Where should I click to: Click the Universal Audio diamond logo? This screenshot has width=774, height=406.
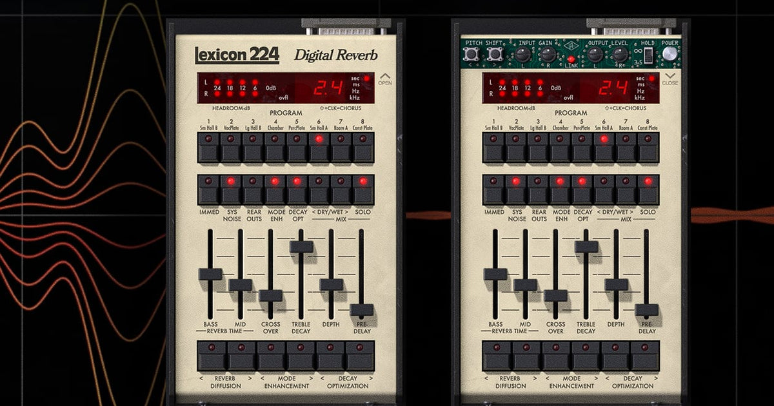(x=571, y=45)
